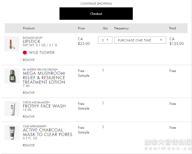Viewport: 192px width, 154px height.
Task: Select the red Wild Flower color swatch
Action: click(25, 53)
